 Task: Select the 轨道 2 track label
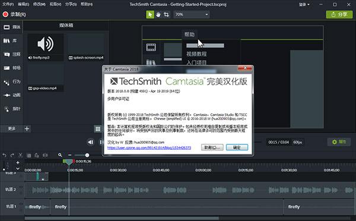tap(11, 190)
